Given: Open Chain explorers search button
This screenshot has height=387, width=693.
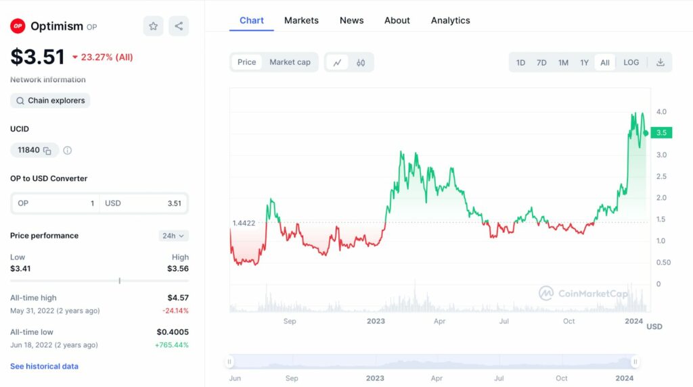Looking at the screenshot, I should point(50,101).
